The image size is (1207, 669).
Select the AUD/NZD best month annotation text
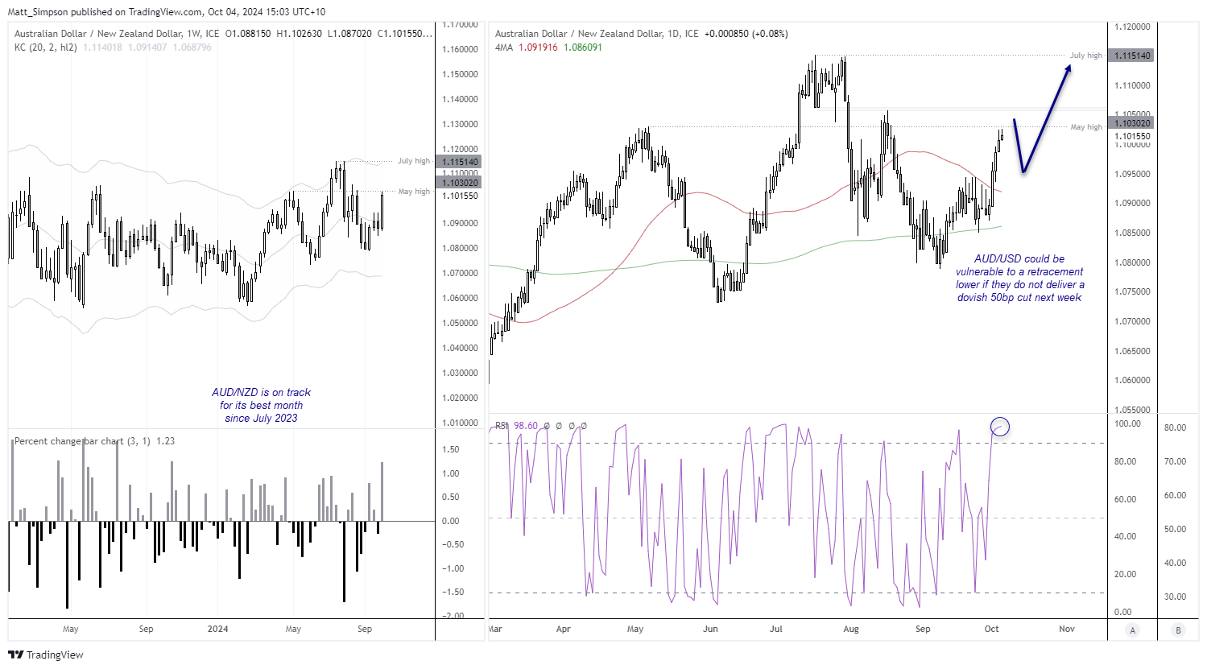(x=261, y=405)
